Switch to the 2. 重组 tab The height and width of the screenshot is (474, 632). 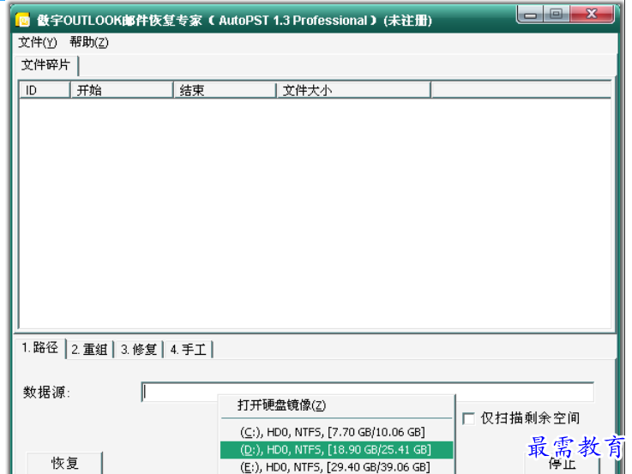click(x=89, y=349)
